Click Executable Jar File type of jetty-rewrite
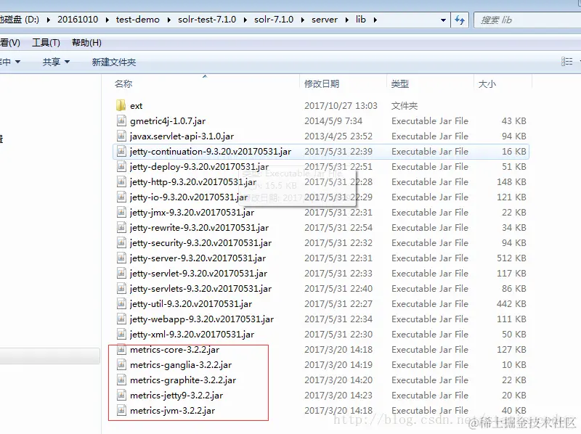581x434 pixels. (430, 228)
